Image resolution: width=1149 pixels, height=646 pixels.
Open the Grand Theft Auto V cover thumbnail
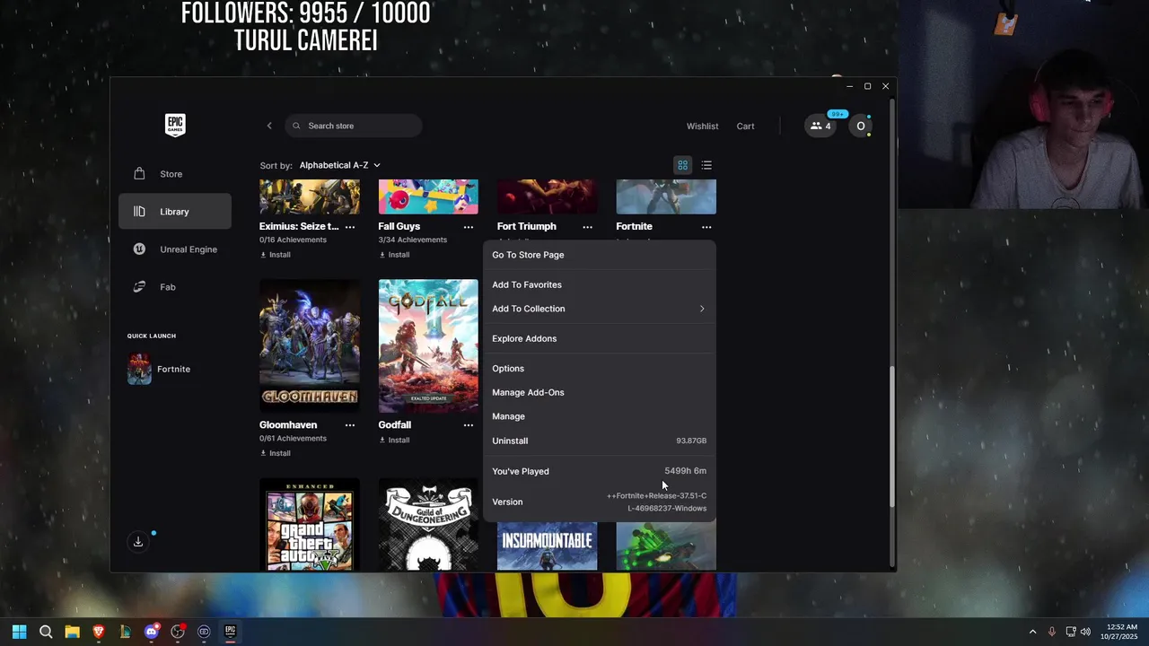tap(310, 524)
